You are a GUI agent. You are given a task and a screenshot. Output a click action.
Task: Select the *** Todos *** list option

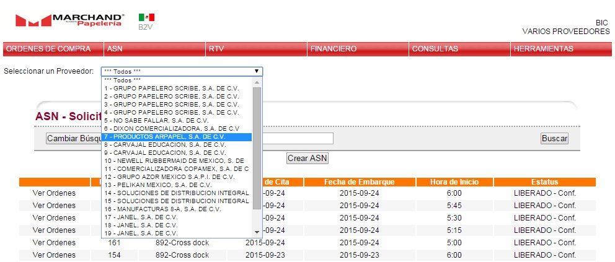click(x=177, y=80)
